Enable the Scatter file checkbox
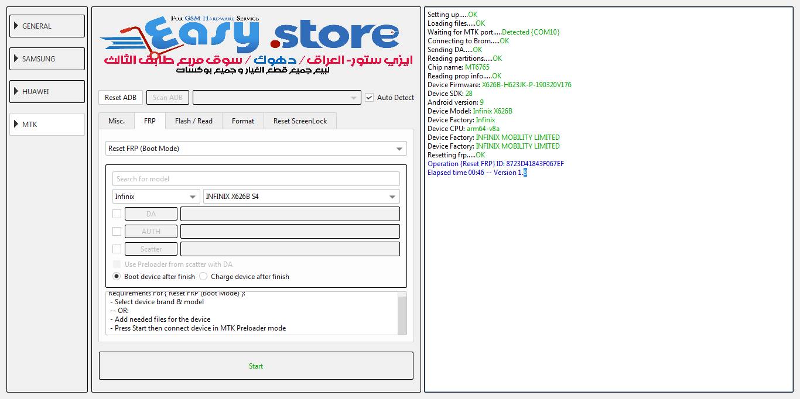The height and width of the screenshot is (399, 800). [x=117, y=249]
